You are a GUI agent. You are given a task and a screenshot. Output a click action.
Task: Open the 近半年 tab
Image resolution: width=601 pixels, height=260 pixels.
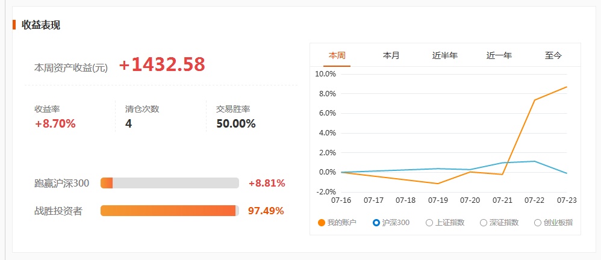(x=445, y=55)
